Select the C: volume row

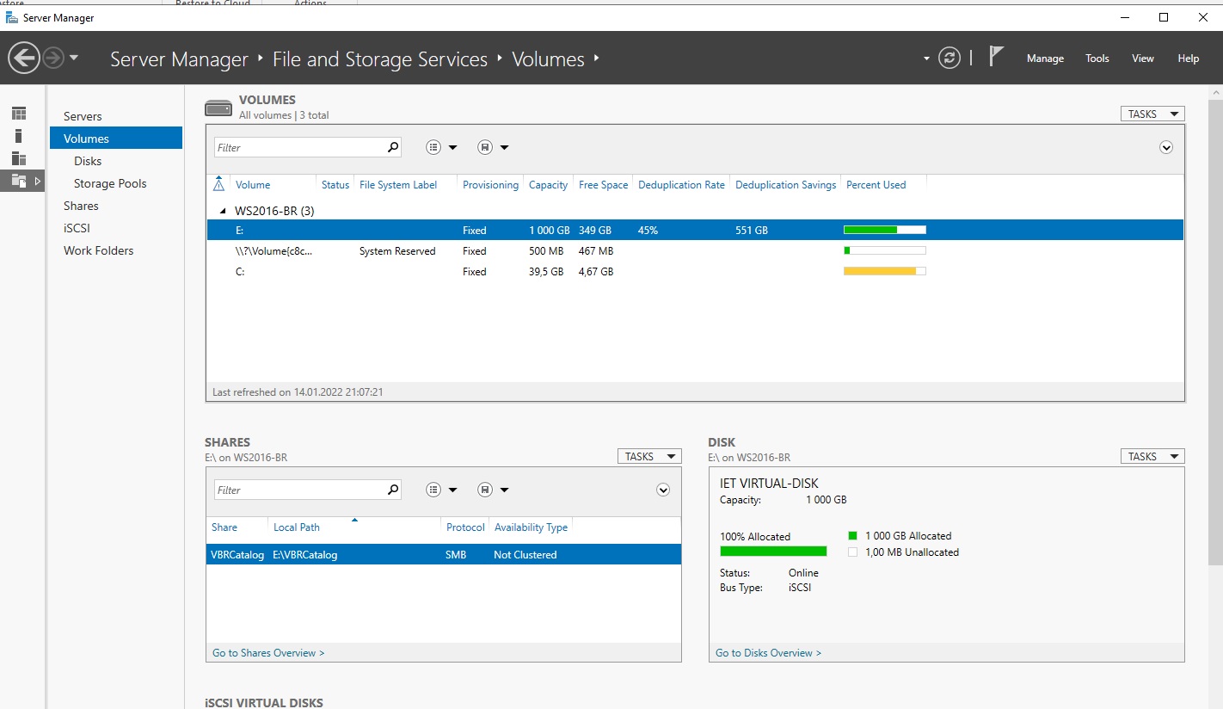pyautogui.click(x=695, y=271)
